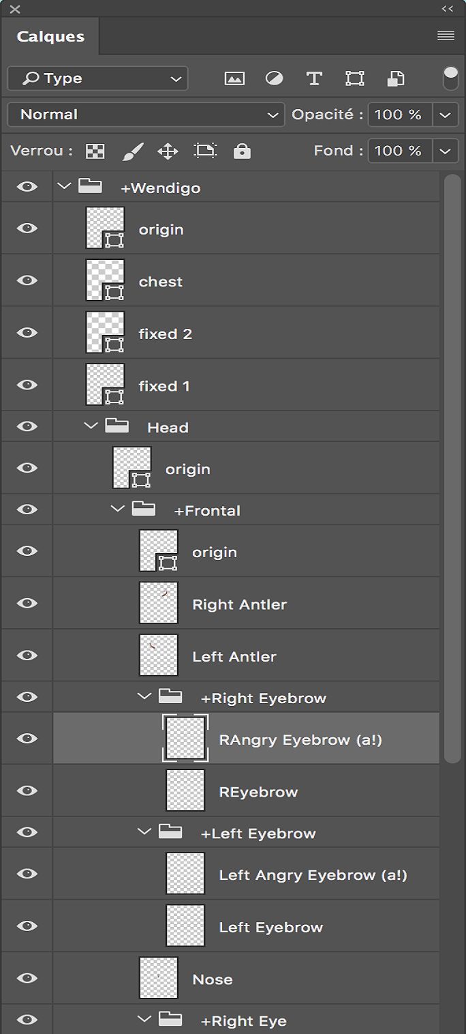Lock transparent pixels checkerboard icon
The width and height of the screenshot is (466, 1034).
(95, 151)
